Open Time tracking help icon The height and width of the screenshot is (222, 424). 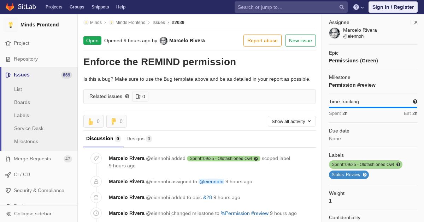coord(415,101)
